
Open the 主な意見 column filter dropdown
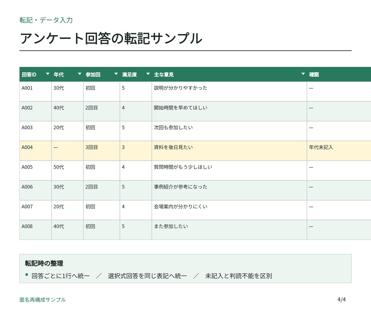click(303, 74)
